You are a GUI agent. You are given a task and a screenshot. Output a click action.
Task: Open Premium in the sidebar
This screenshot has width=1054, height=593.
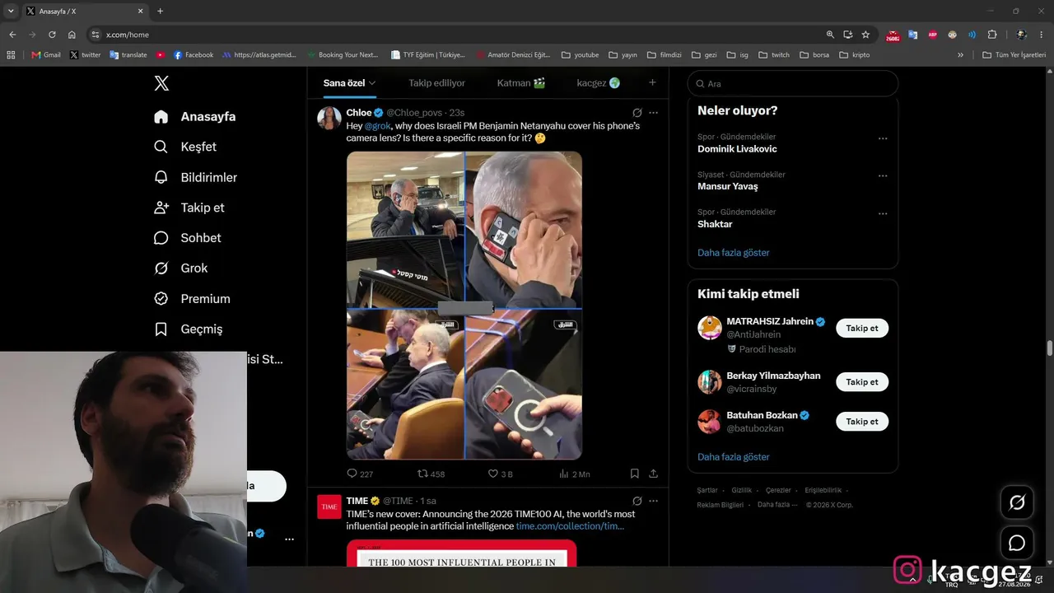192,299
